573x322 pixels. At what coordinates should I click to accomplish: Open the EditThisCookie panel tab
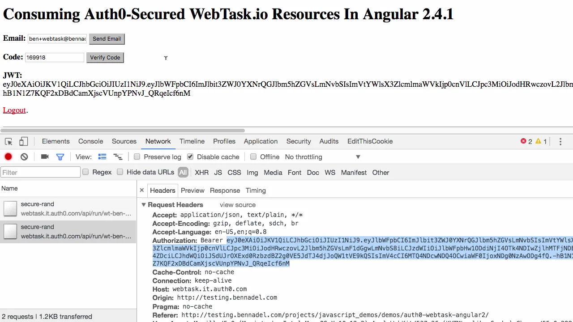(x=370, y=141)
